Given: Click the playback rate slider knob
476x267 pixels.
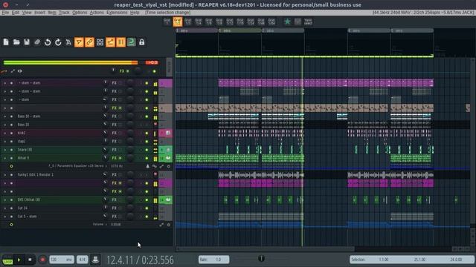Looking at the screenshot, I should tap(261, 259).
